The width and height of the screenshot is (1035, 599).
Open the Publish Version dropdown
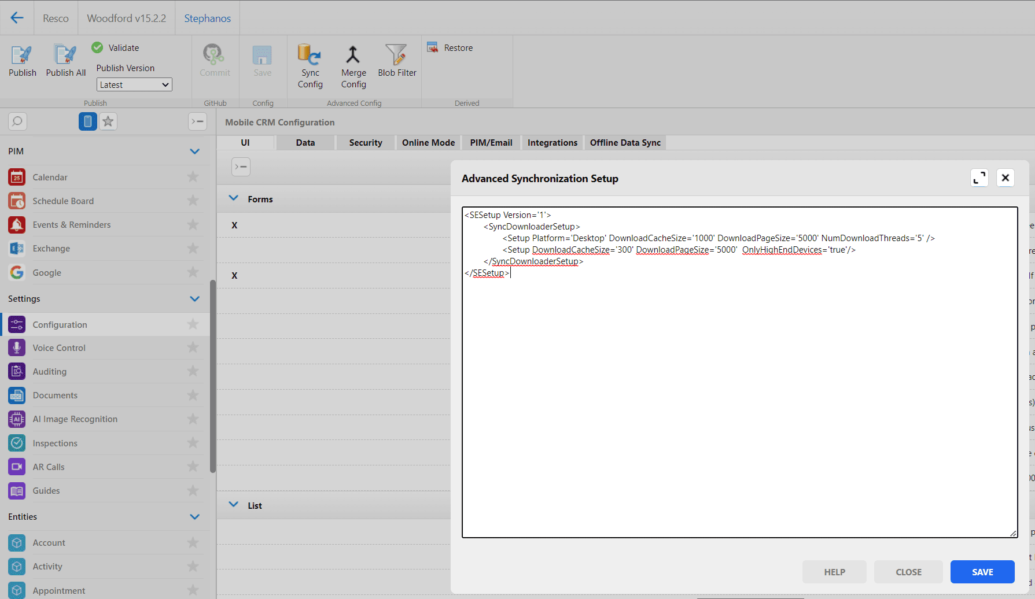click(x=134, y=85)
